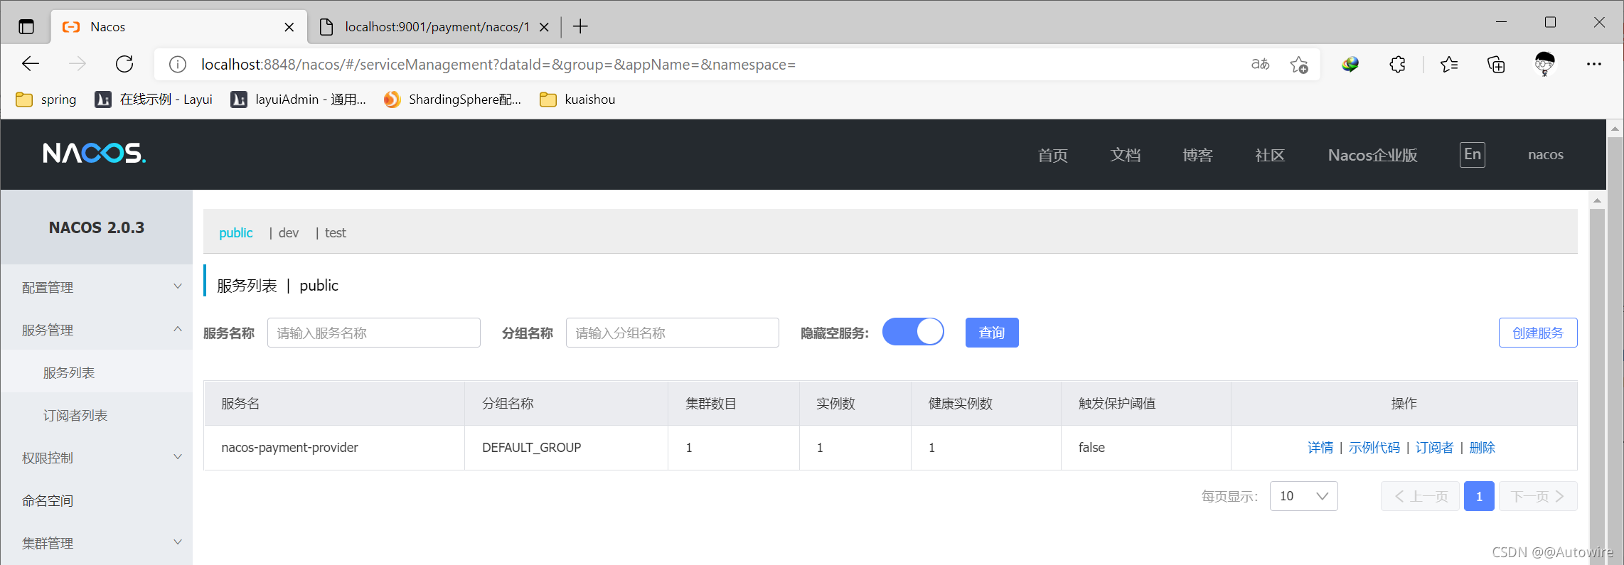The image size is (1624, 565).
Task: Focus the 服务名称 input field
Action: coord(374,333)
